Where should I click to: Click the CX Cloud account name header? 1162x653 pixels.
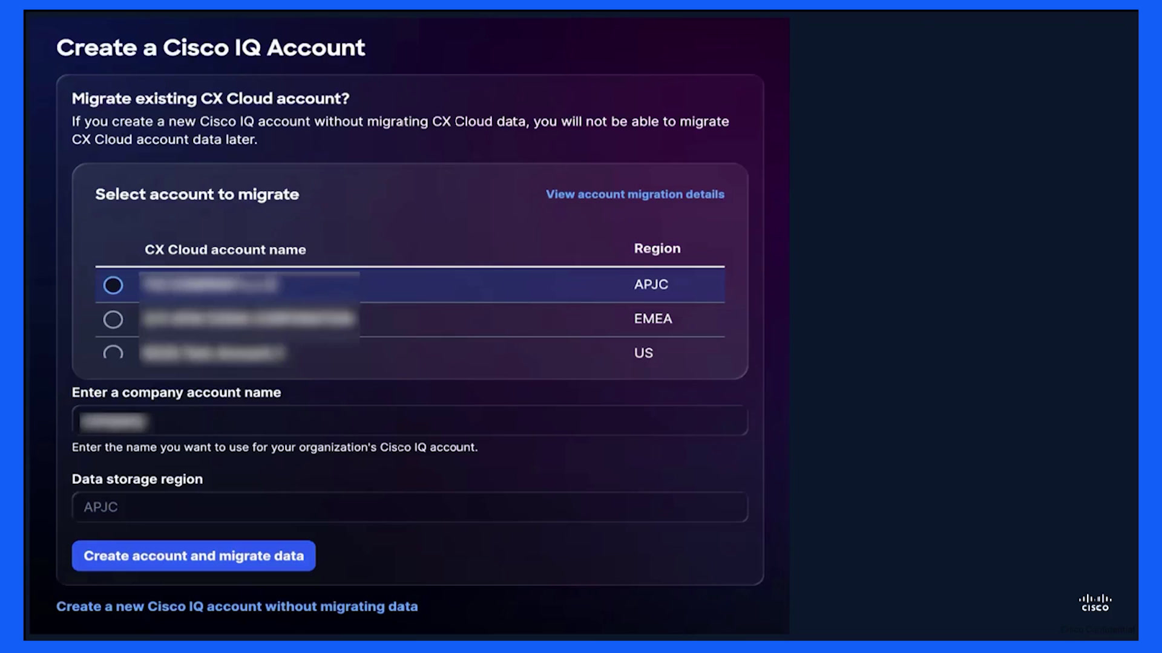(225, 250)
